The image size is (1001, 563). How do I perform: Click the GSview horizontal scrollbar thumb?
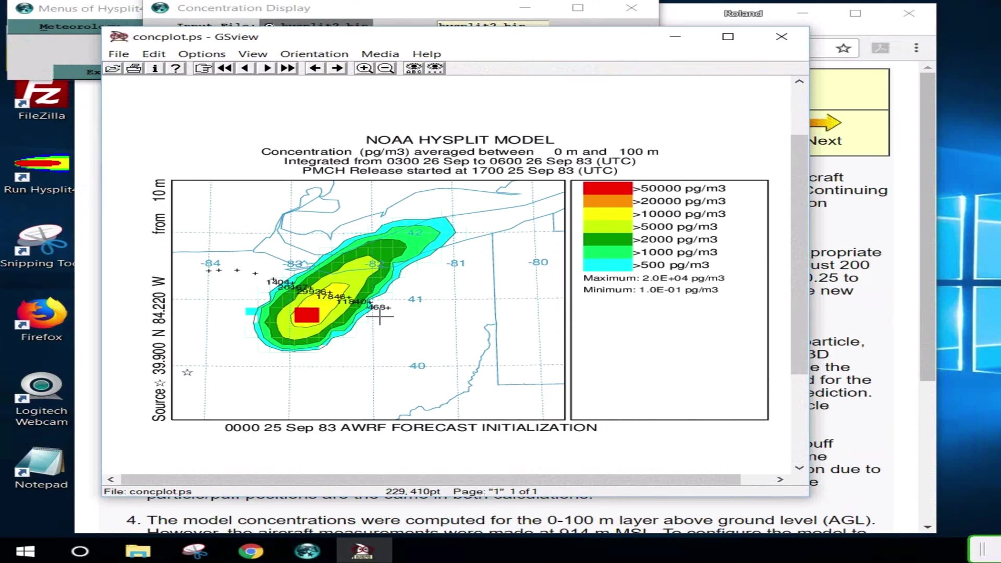[431, 479]
